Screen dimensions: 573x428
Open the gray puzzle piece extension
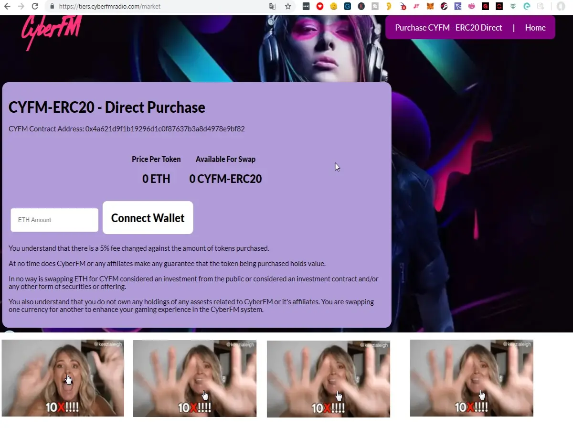pos(375,6)
